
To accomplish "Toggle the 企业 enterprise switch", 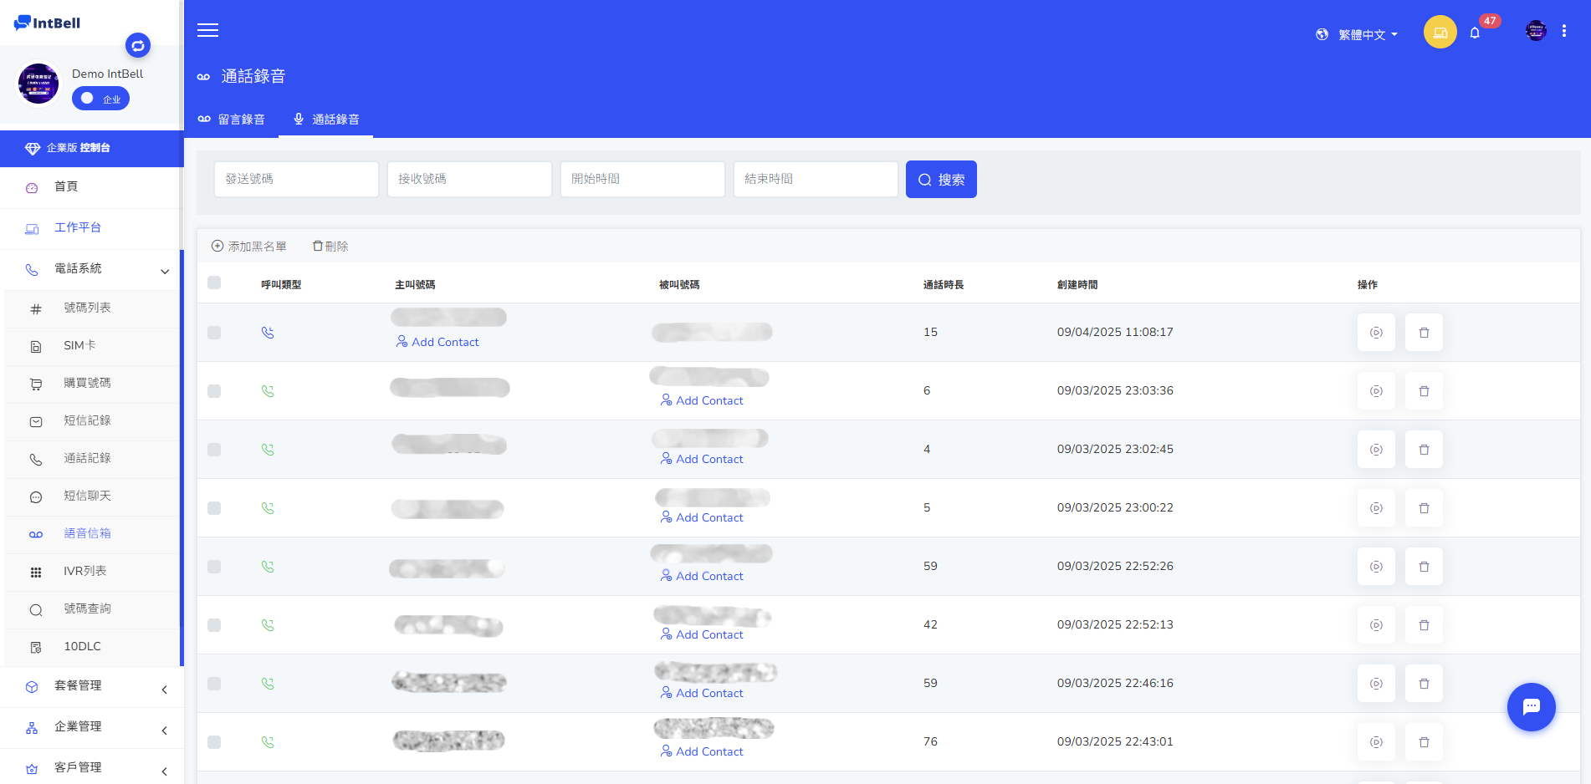I will (x=100, y=99).
